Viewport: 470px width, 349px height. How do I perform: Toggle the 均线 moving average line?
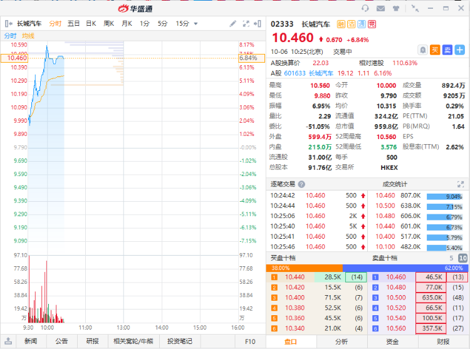(29, 36)
